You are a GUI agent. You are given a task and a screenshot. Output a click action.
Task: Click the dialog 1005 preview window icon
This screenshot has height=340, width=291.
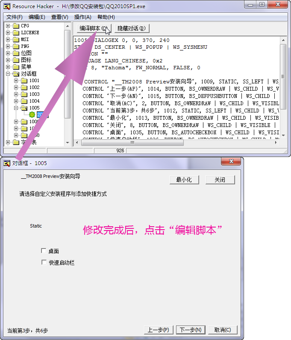[7, 163]
